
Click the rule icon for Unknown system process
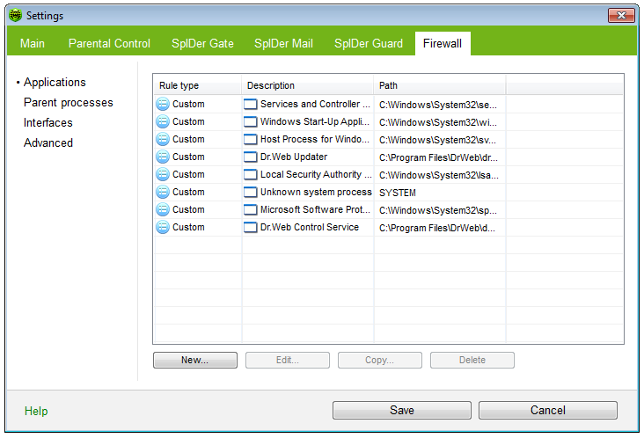click(x=163, y=192)
